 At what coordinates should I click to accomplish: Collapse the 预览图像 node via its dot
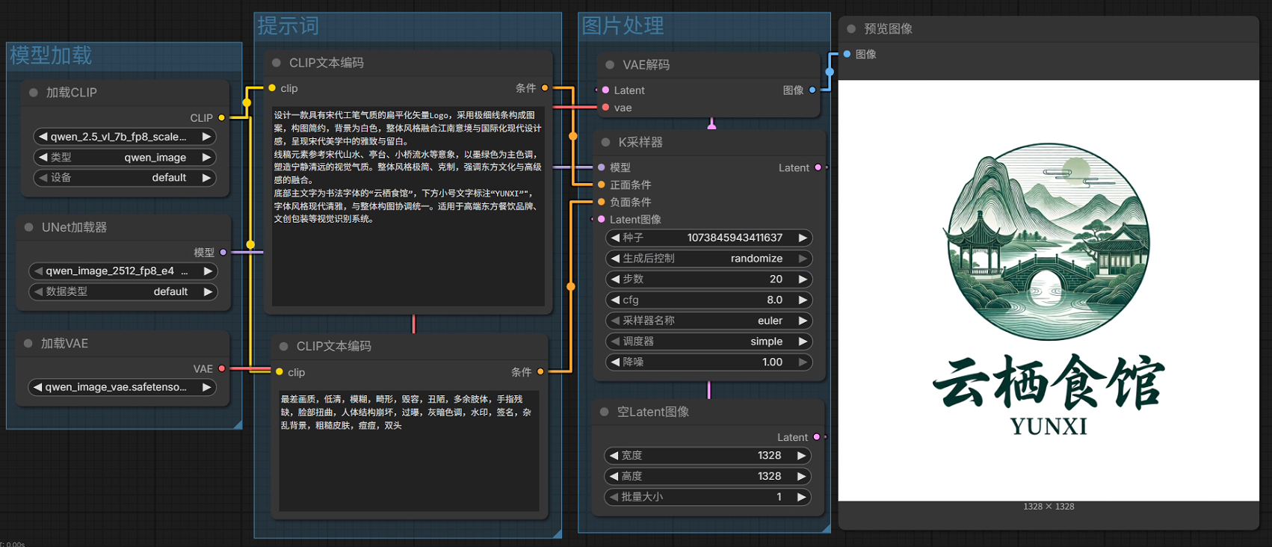click(851, 29)
